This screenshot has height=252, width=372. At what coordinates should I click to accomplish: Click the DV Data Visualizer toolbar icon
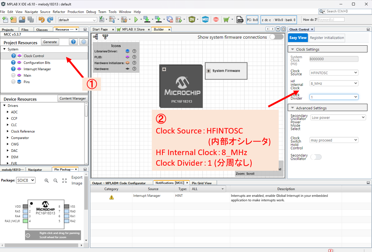click(192, 19)
